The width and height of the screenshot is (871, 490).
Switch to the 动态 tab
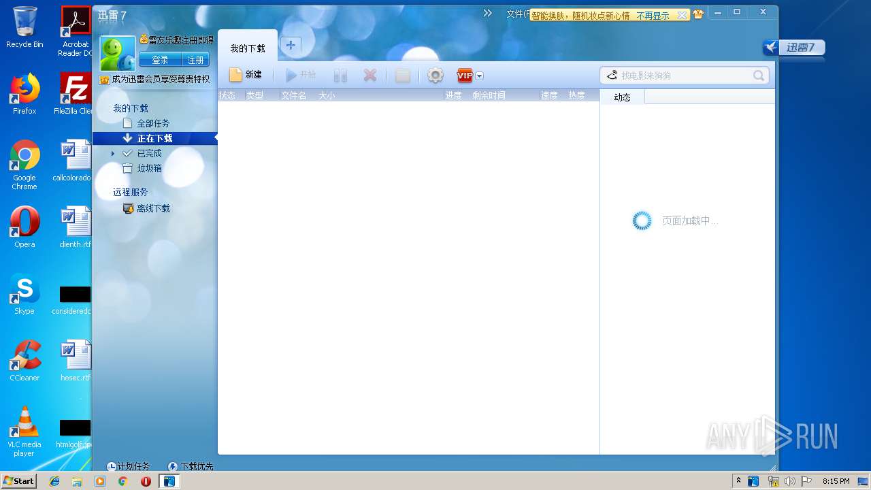(x=622, y=97)
